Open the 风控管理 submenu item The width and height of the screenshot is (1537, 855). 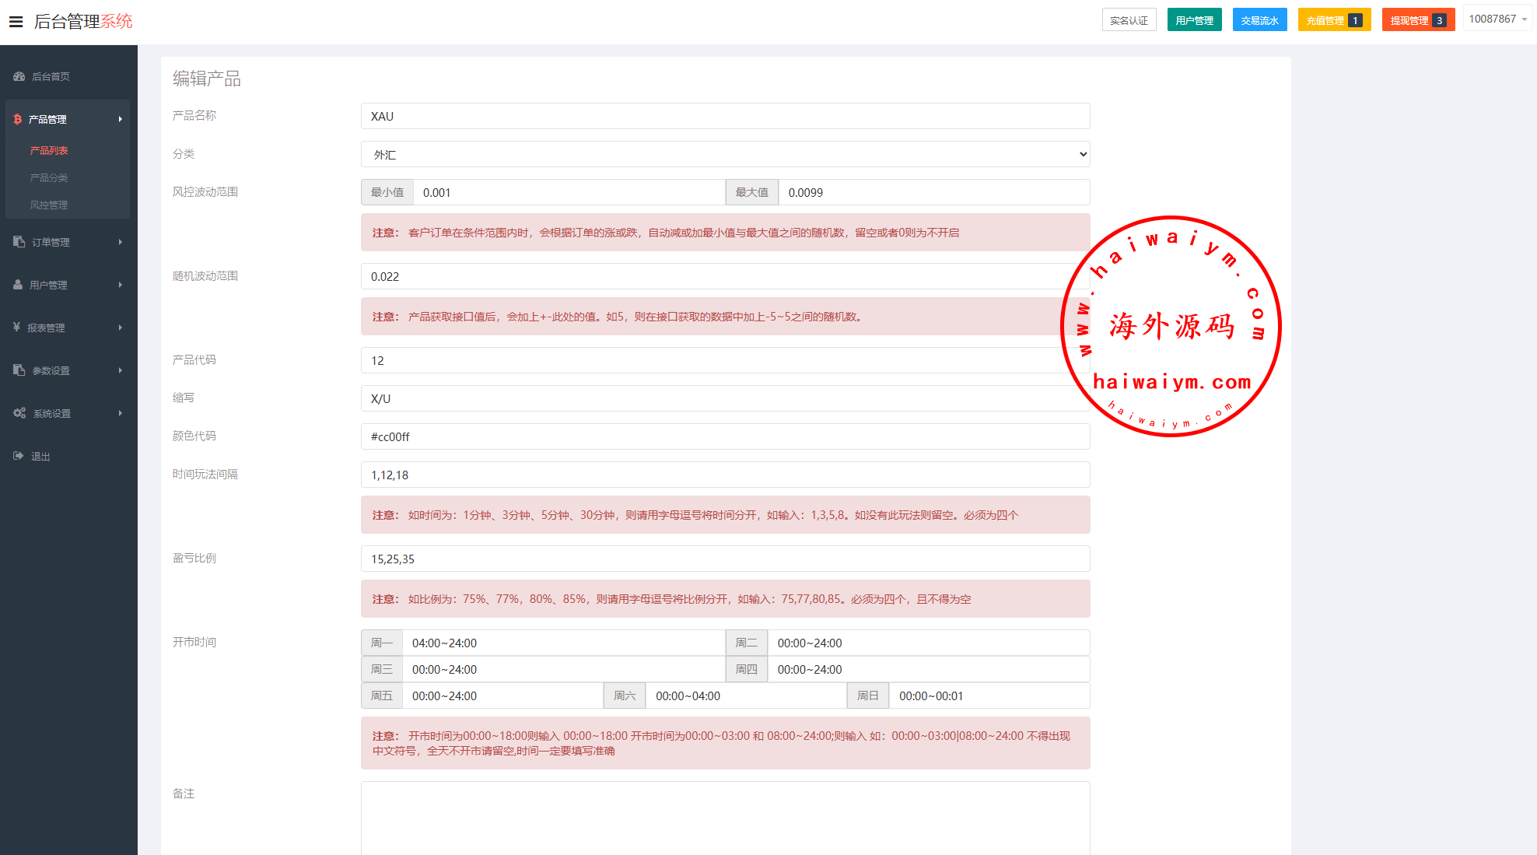(x=49, y=205)
